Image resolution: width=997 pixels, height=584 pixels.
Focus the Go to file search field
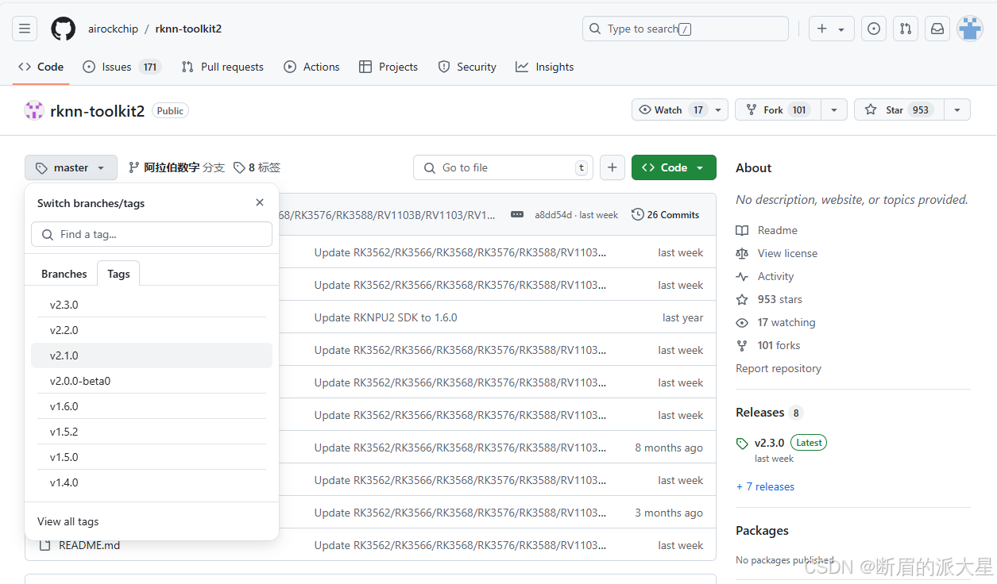[504, 167]
